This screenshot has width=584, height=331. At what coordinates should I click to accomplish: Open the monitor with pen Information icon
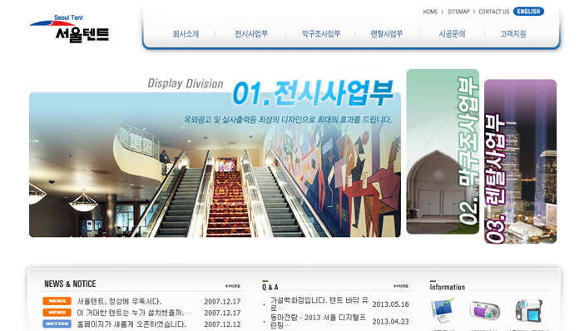[x=442, y=309]
